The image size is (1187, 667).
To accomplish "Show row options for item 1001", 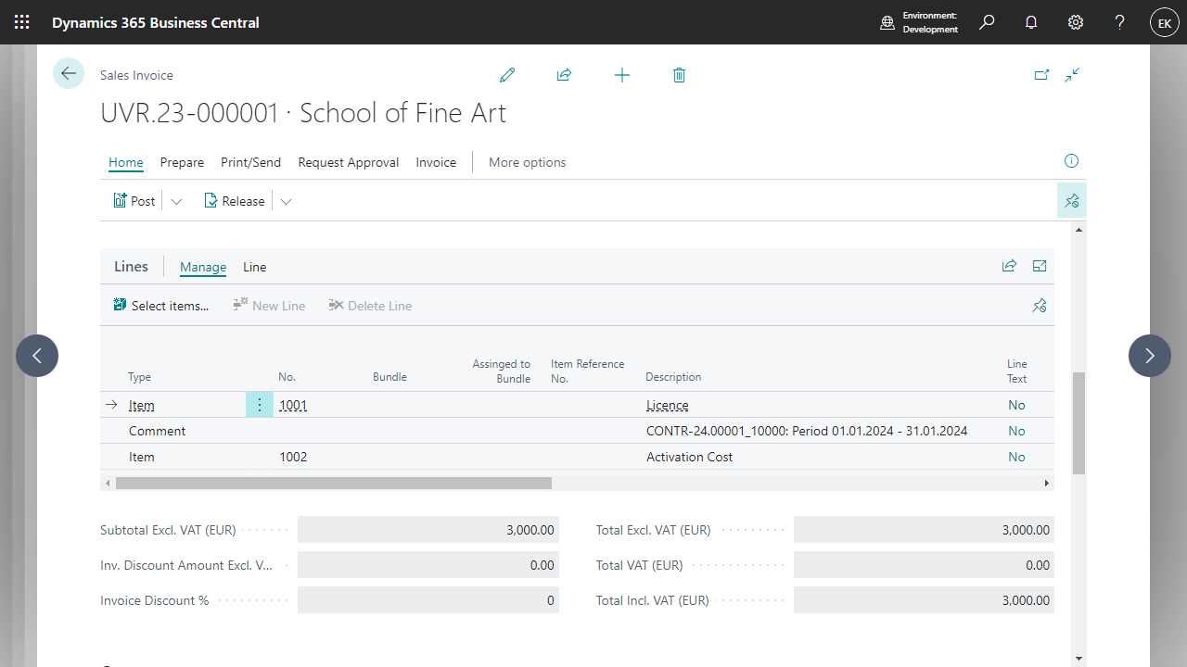I will click(x=260, y=405).
